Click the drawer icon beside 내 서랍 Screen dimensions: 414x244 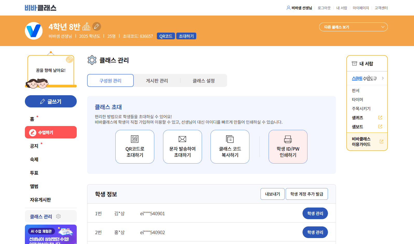click(354, 63)
